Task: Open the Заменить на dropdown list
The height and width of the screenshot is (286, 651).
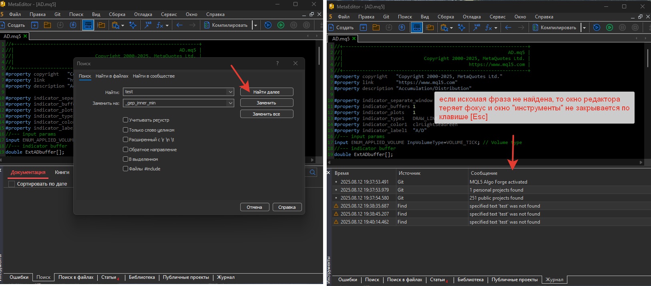Action: (230, 103)
